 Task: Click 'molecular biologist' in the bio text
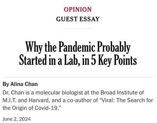coord(59,93)
